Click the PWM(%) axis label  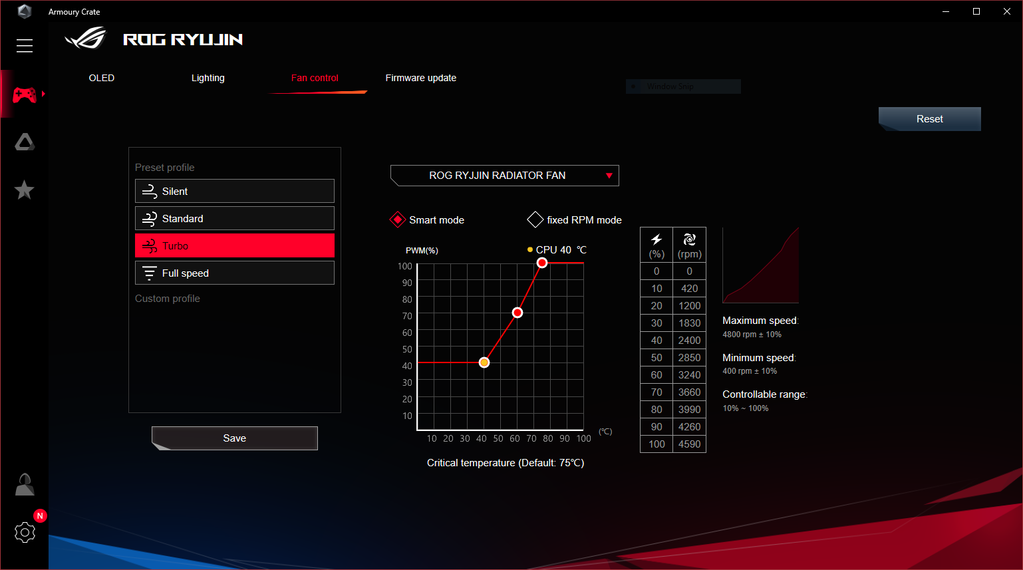click(422, 251)
